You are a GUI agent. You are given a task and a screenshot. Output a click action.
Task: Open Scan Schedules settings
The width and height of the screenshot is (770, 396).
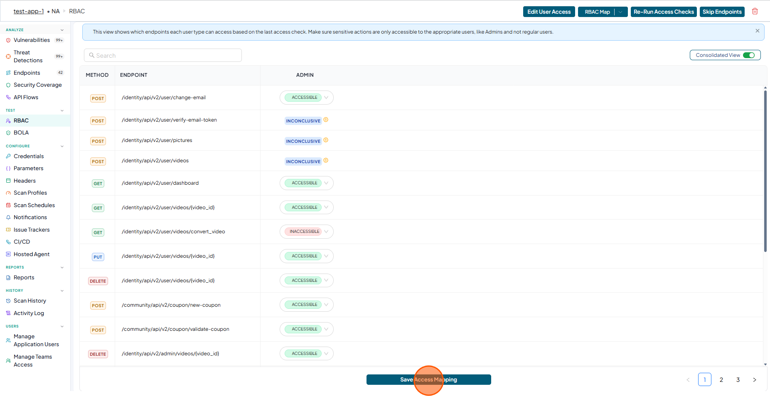(35, 205)
